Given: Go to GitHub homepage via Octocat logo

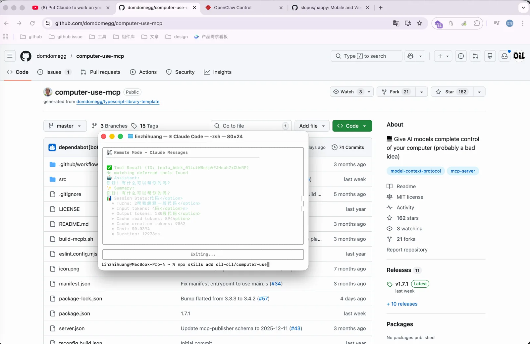Looking at the screenshot, I should pos(26,56).
